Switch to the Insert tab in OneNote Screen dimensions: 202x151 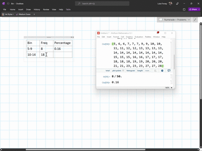[21, 10]
